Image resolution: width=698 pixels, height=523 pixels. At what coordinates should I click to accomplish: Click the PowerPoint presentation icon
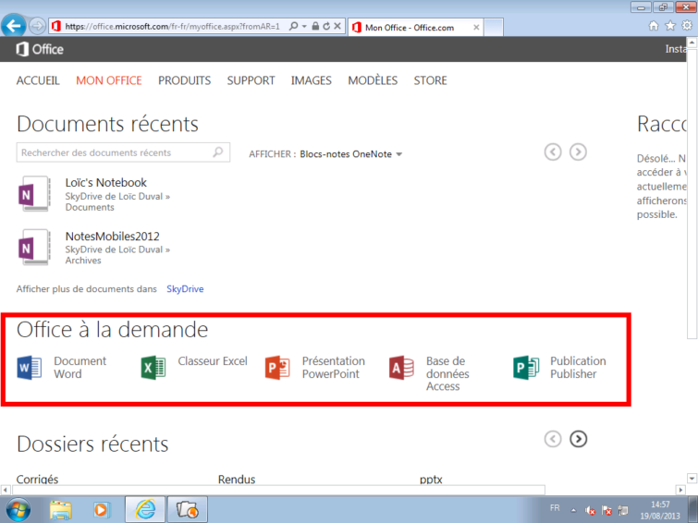point(277,368)
